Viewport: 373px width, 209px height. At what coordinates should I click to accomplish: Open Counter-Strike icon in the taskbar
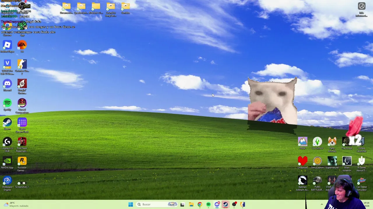point(243,204)
